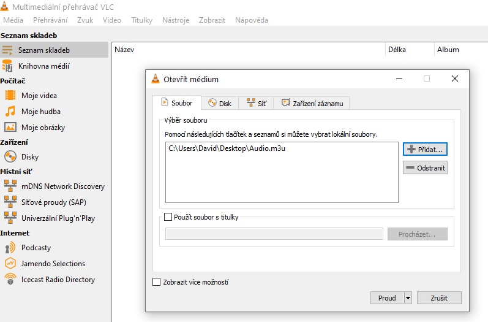Viewport: 488px width, 322px height.
Task: Open the Zobrazit menu
Action: coord(212,20)
